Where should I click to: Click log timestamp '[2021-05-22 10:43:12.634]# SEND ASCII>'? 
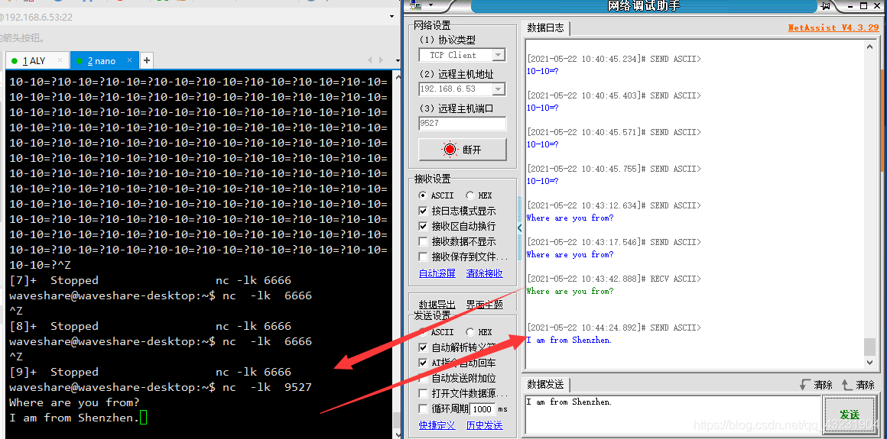(614, 205)
